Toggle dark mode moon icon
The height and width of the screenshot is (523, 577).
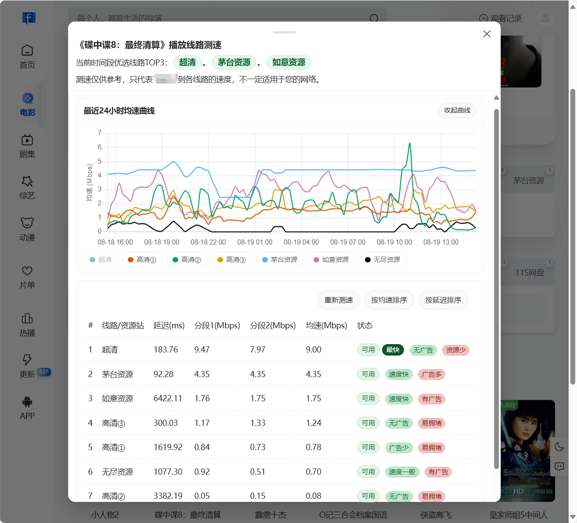pos(559,447)
